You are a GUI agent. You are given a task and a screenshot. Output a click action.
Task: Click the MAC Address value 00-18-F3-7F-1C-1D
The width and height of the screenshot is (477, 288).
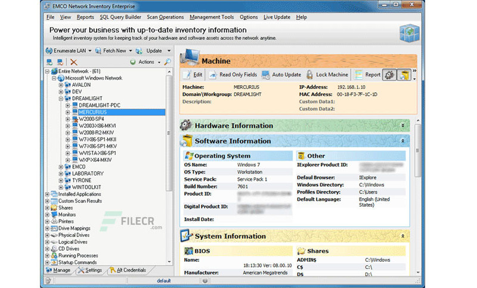tap(357, 95)
